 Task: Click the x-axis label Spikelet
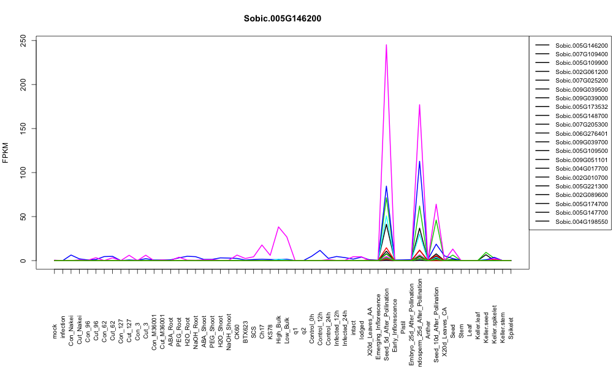(x=511, y=328)
